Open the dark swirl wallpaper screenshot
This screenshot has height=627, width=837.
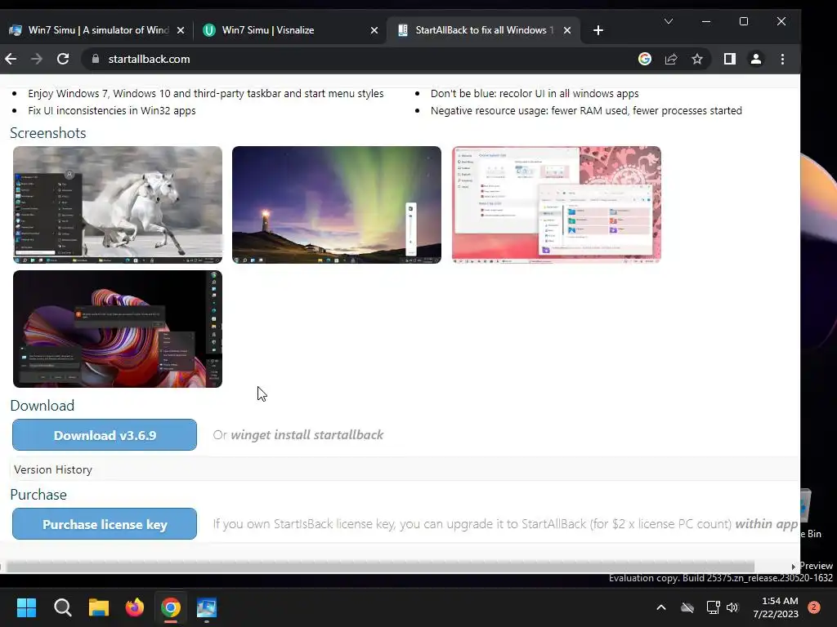118,329
